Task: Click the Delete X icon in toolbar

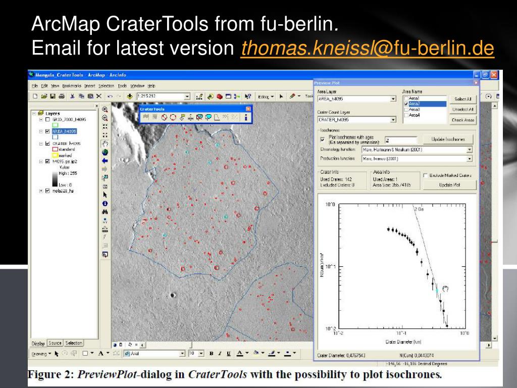Action: coord(98,96)
